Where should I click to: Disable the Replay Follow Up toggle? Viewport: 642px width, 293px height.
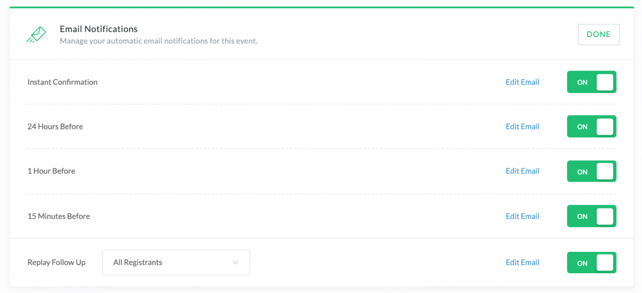point(592,263)
